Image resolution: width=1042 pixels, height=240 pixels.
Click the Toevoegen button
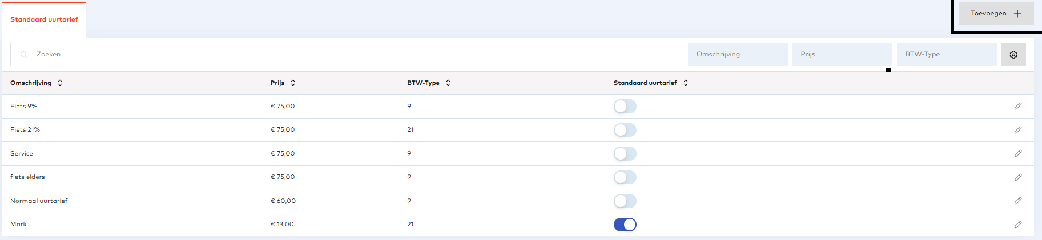pos(995,14)
